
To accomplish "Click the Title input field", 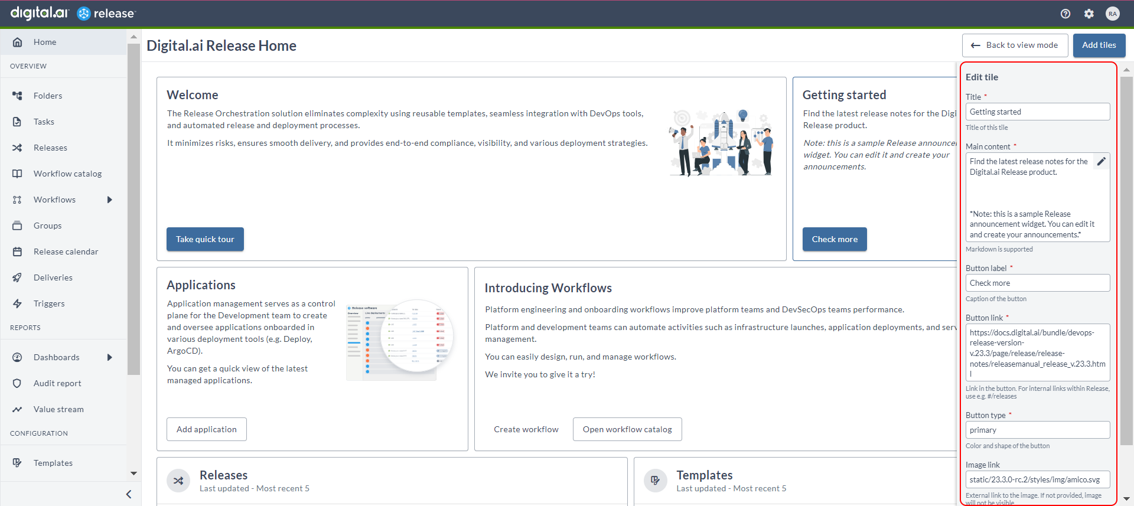I will pyautogui.click(x=1038, y=112).
